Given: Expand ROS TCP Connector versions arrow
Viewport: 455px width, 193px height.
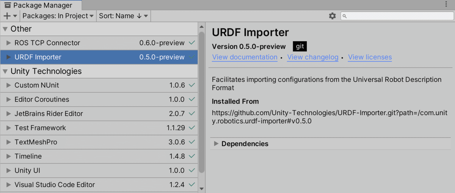Looking at the screenshot, I should click(x=9, y=43).
